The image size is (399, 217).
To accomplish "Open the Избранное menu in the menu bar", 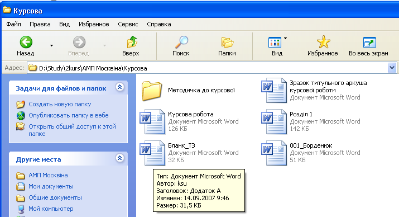I will click(x=94, y=24).
